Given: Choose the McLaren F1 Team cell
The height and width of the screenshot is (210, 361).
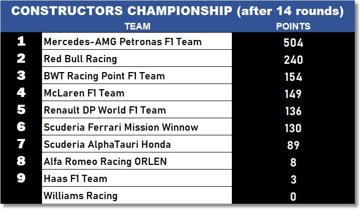Looking at the screenshot, I should coord(85,93).
